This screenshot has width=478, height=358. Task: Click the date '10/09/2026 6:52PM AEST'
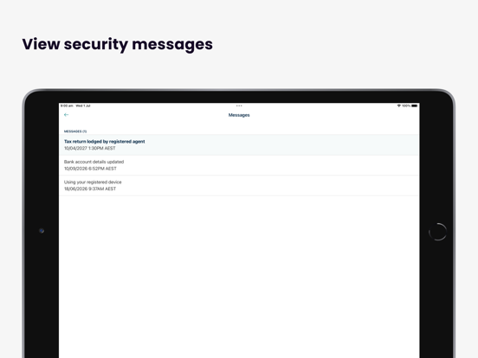tap(90, 169)
